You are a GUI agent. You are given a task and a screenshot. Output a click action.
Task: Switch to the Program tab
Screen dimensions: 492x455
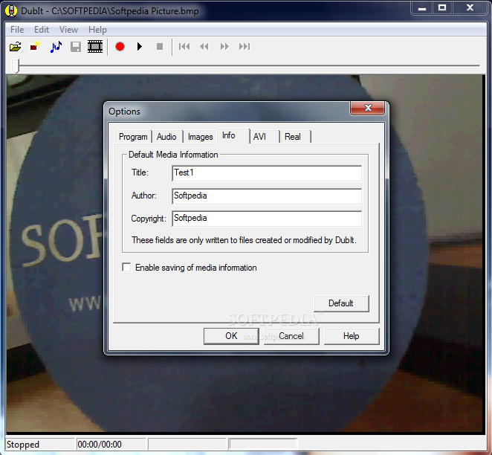pyautogui.click(x=133, y=137)
